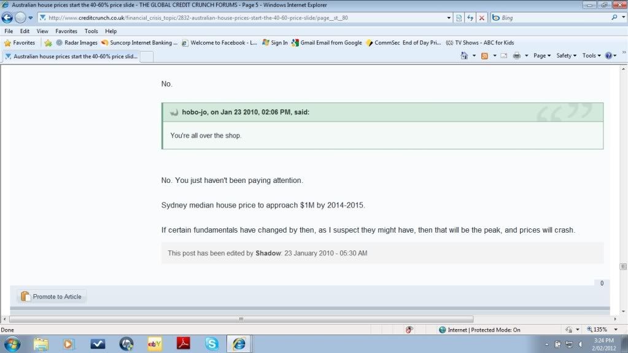Image resolution: width=628 pixels, height=353 pixels.
Task: Click the Stop loading red X icon
Action: pyautogui.click(x=481, y=18)
